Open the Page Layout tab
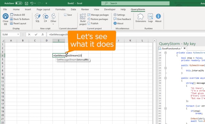 43,9
